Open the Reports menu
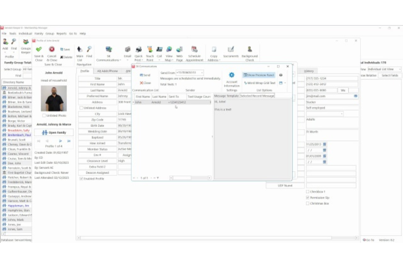This screenshot has width=403, height=268. 61,34
